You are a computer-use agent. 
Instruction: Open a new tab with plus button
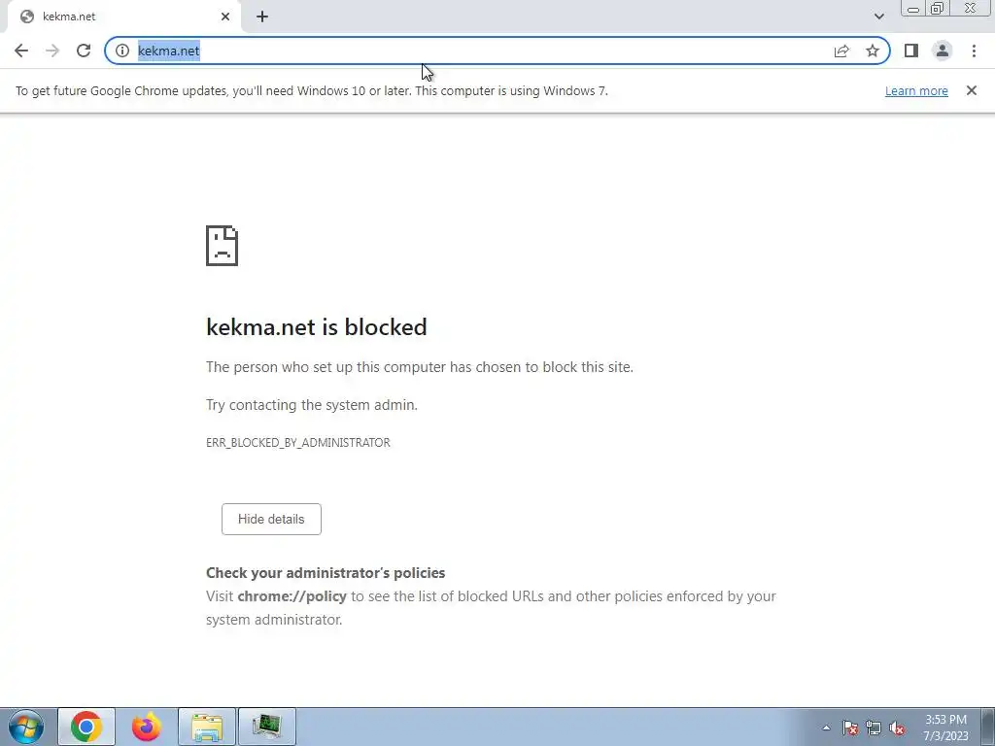click(262, 17)
